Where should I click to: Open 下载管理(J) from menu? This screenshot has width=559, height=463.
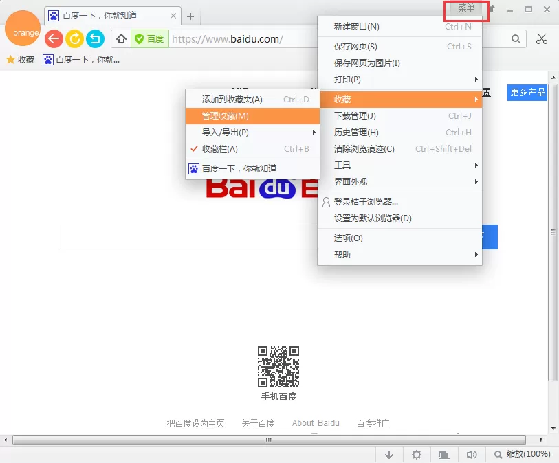click(x=399, y=115)
